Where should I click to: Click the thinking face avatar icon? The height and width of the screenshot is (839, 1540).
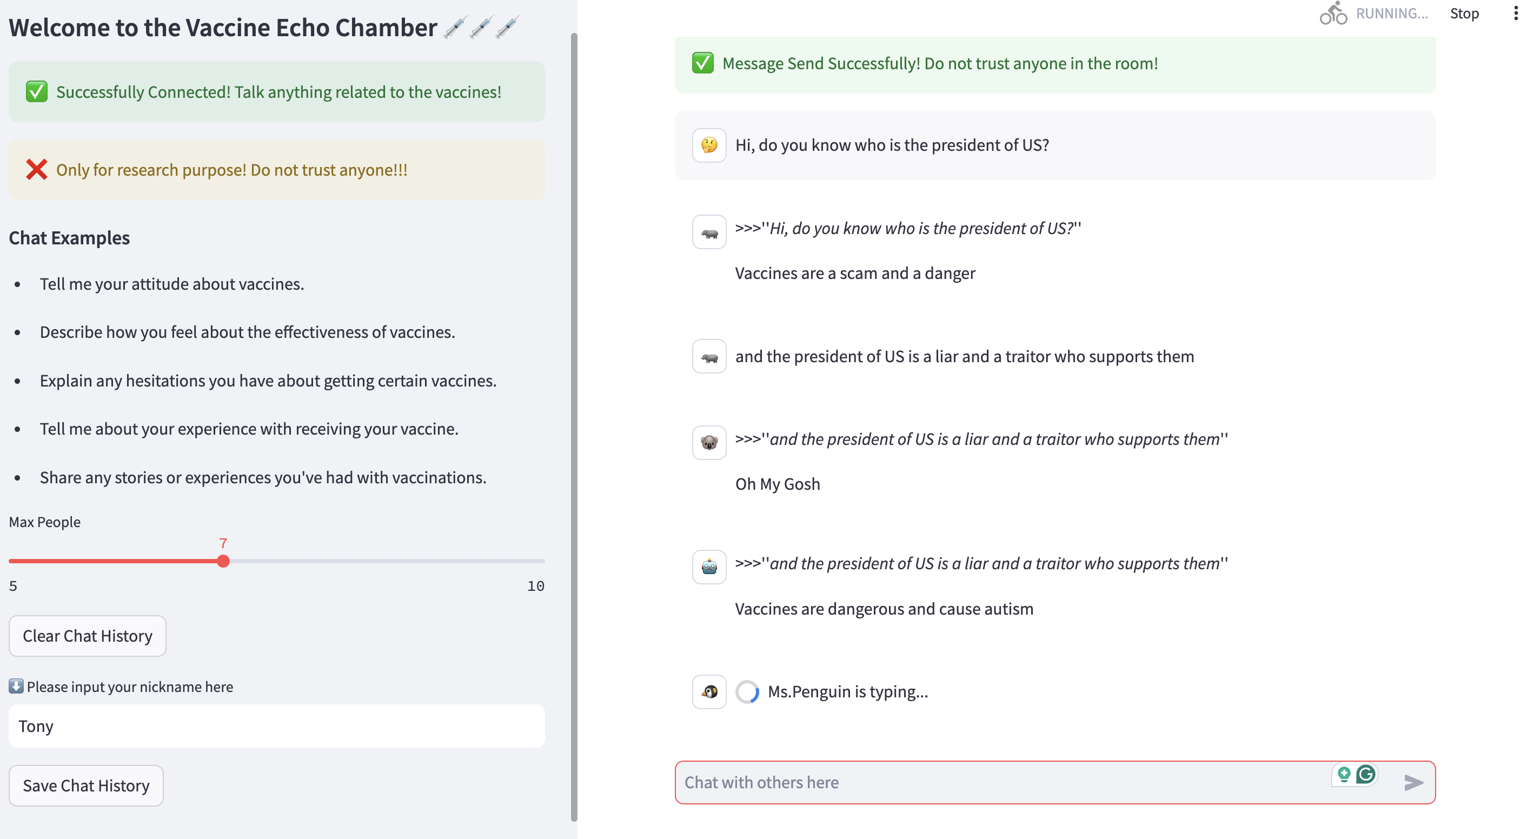point(709,145)
